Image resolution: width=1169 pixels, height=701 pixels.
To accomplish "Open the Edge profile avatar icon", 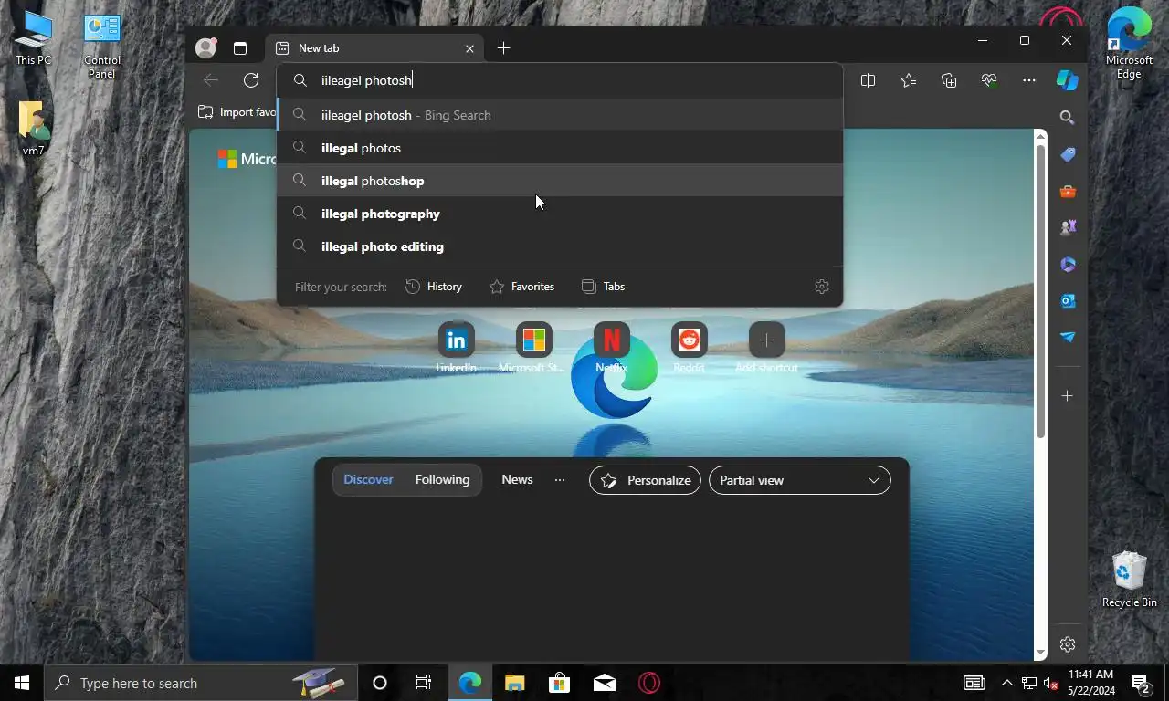I will click(205, 47).
